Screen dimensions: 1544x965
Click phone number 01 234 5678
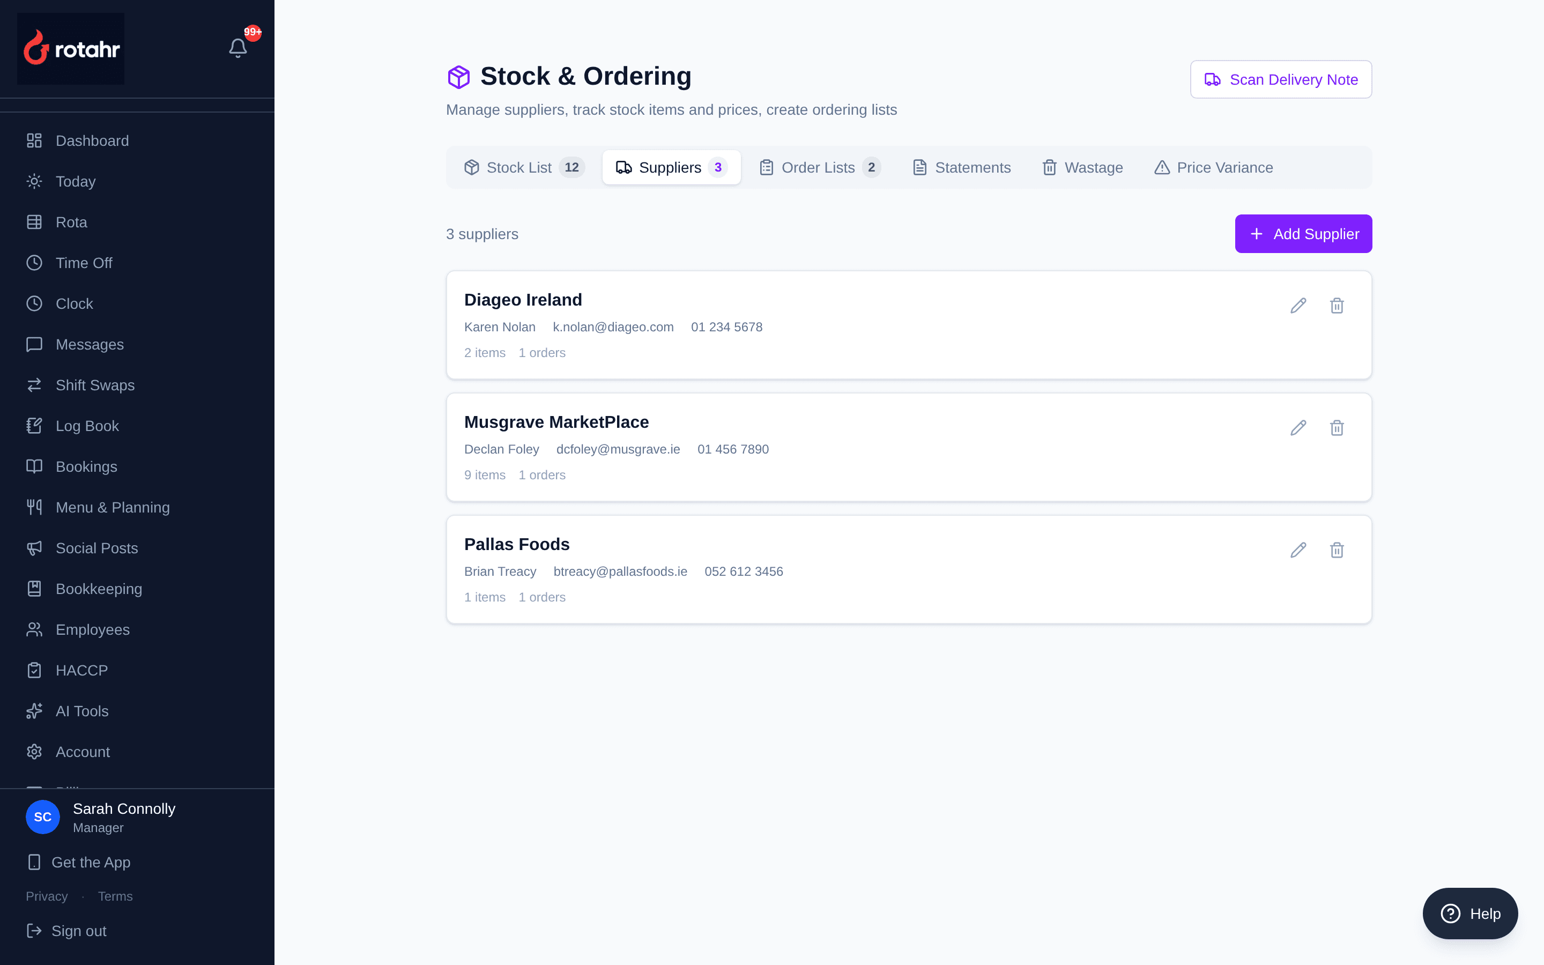point(727,327)
